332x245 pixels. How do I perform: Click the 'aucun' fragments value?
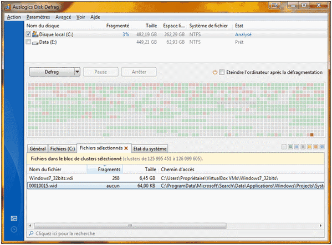113,186
